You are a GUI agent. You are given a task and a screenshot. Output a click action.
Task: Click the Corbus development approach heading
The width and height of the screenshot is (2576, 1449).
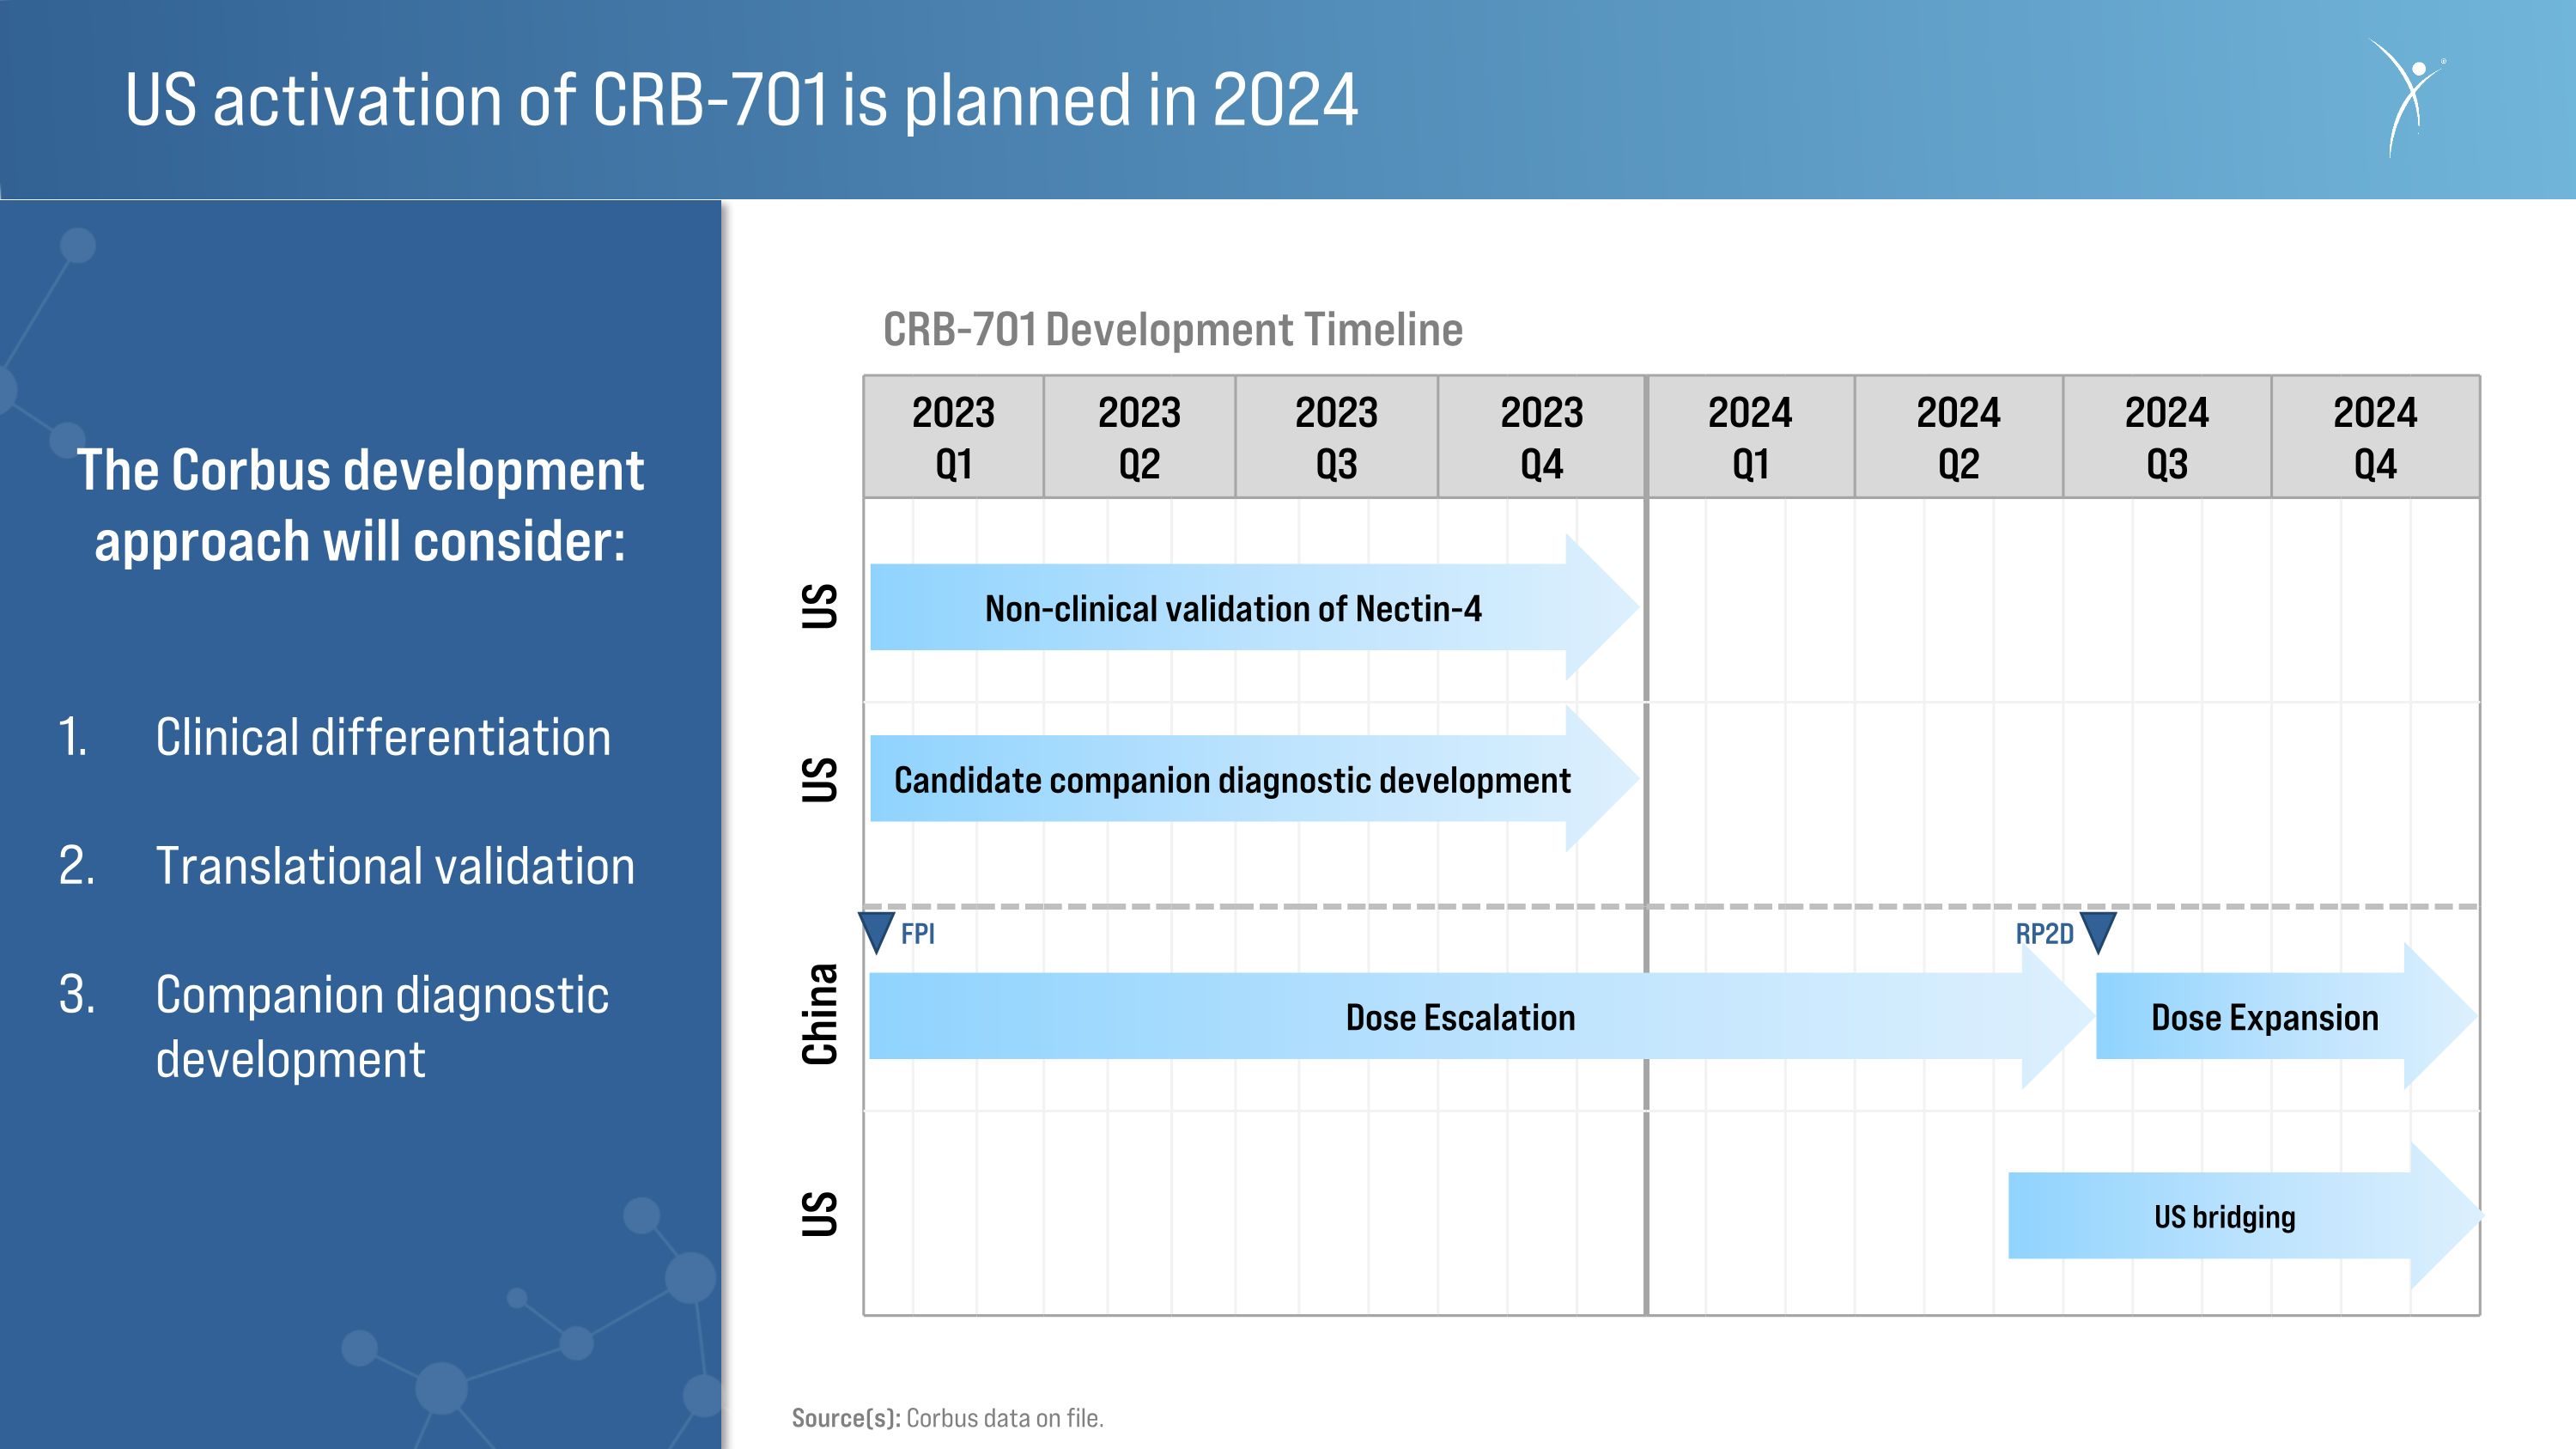pyautogui.click(x=360, y=505)
